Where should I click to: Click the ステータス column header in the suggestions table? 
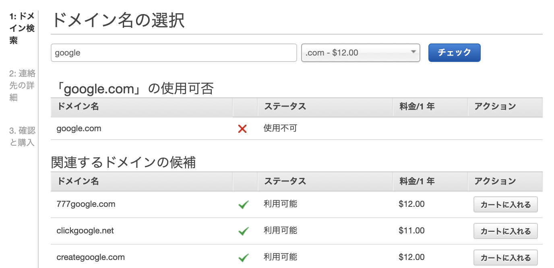[285, 181]
